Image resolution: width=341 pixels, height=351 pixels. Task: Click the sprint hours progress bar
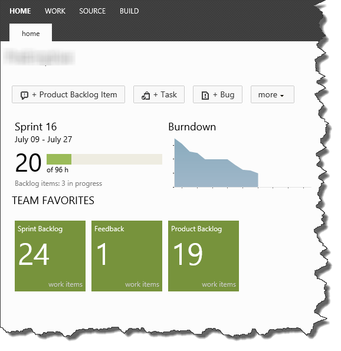pos(104,159)
